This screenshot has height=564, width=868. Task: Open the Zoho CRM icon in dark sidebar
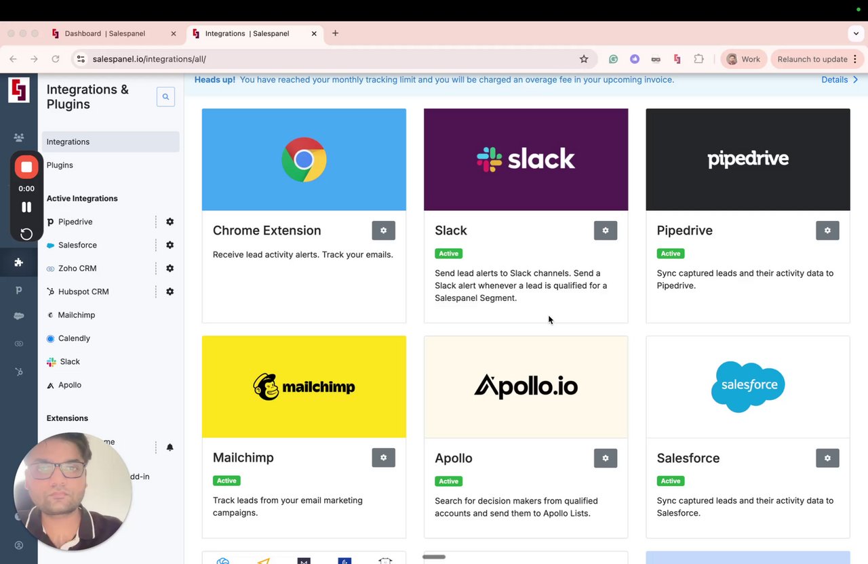(x=19, y=344)
